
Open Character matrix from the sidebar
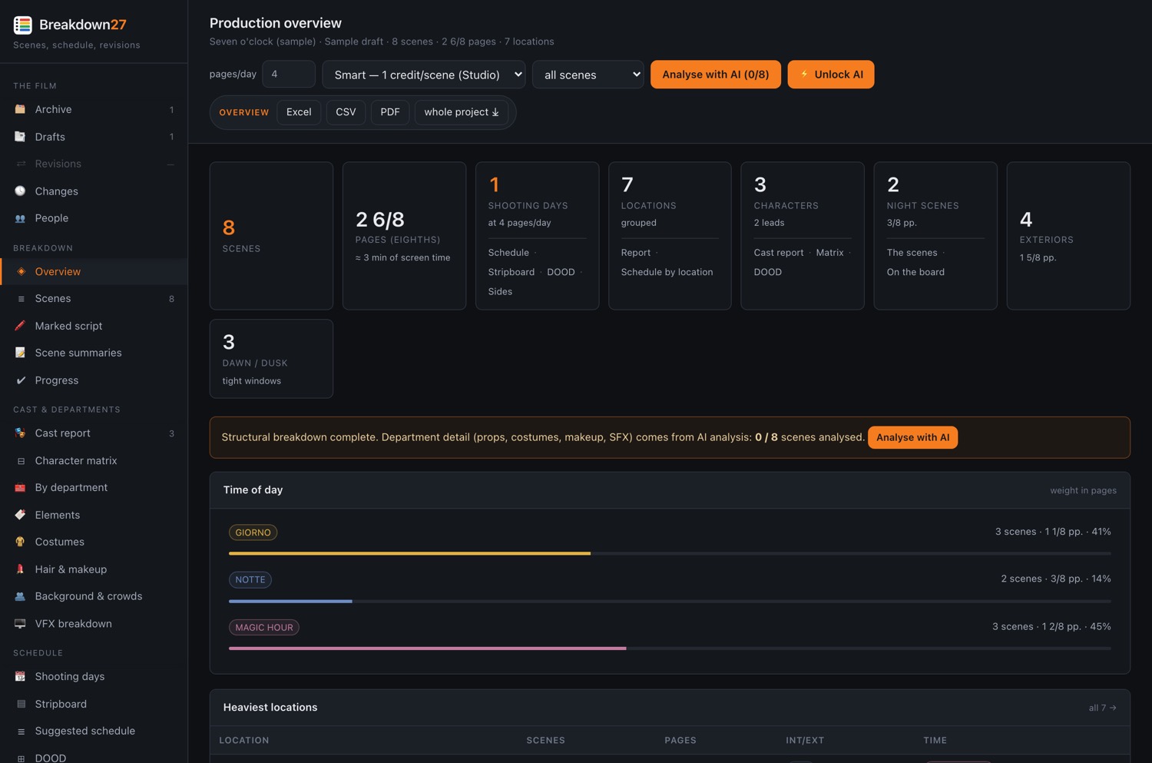tap(94, 460)
